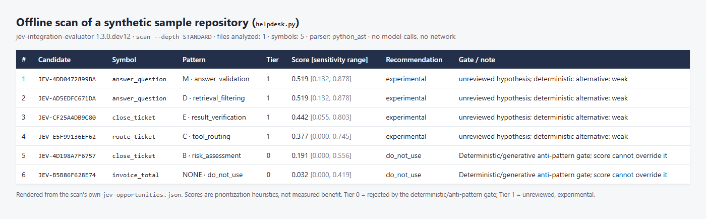Select candidate ID JEV-CF25A4DB9C80

point(67,118)
